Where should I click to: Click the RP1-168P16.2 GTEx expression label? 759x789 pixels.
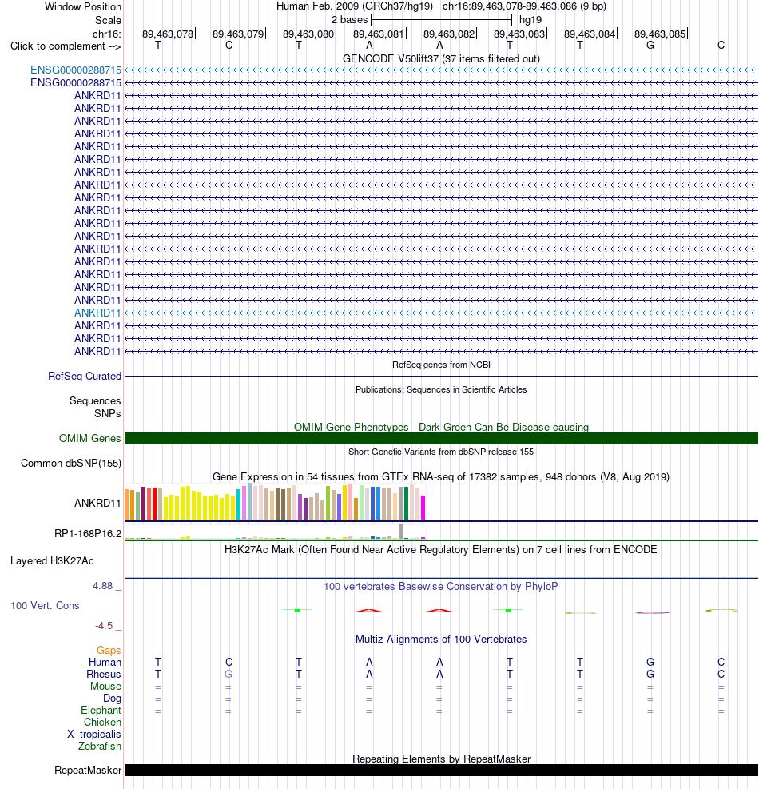click(88, 533)
